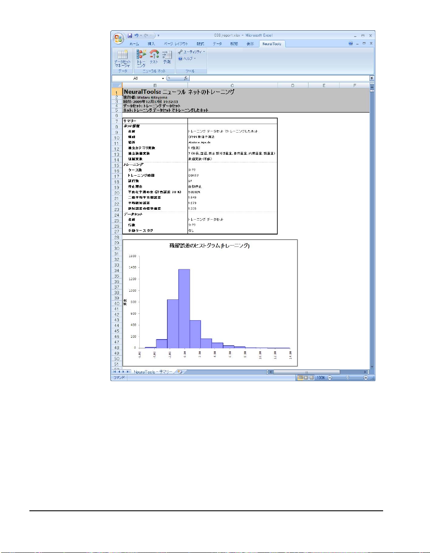Select row 24 header
Viewport: 430px width, 553px height.
[117, 215]
